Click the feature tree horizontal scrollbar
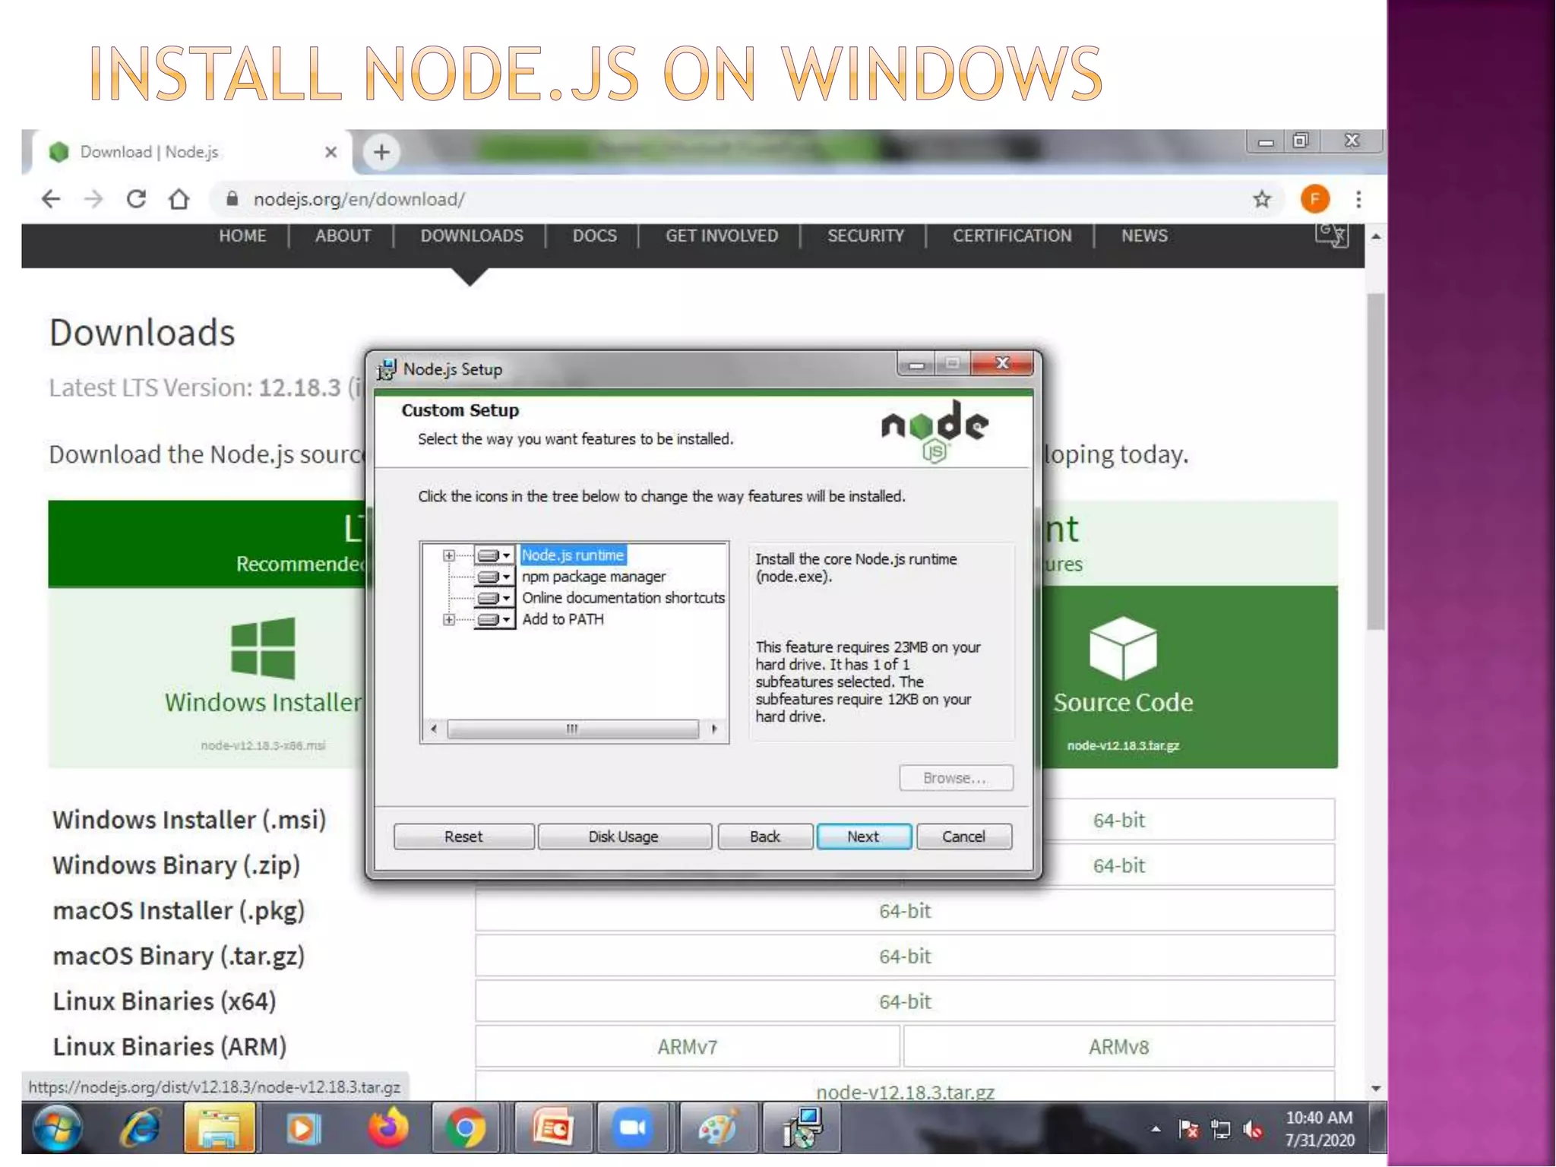The height and width of the screenshot is (1167, 1556). pos(573,729)
